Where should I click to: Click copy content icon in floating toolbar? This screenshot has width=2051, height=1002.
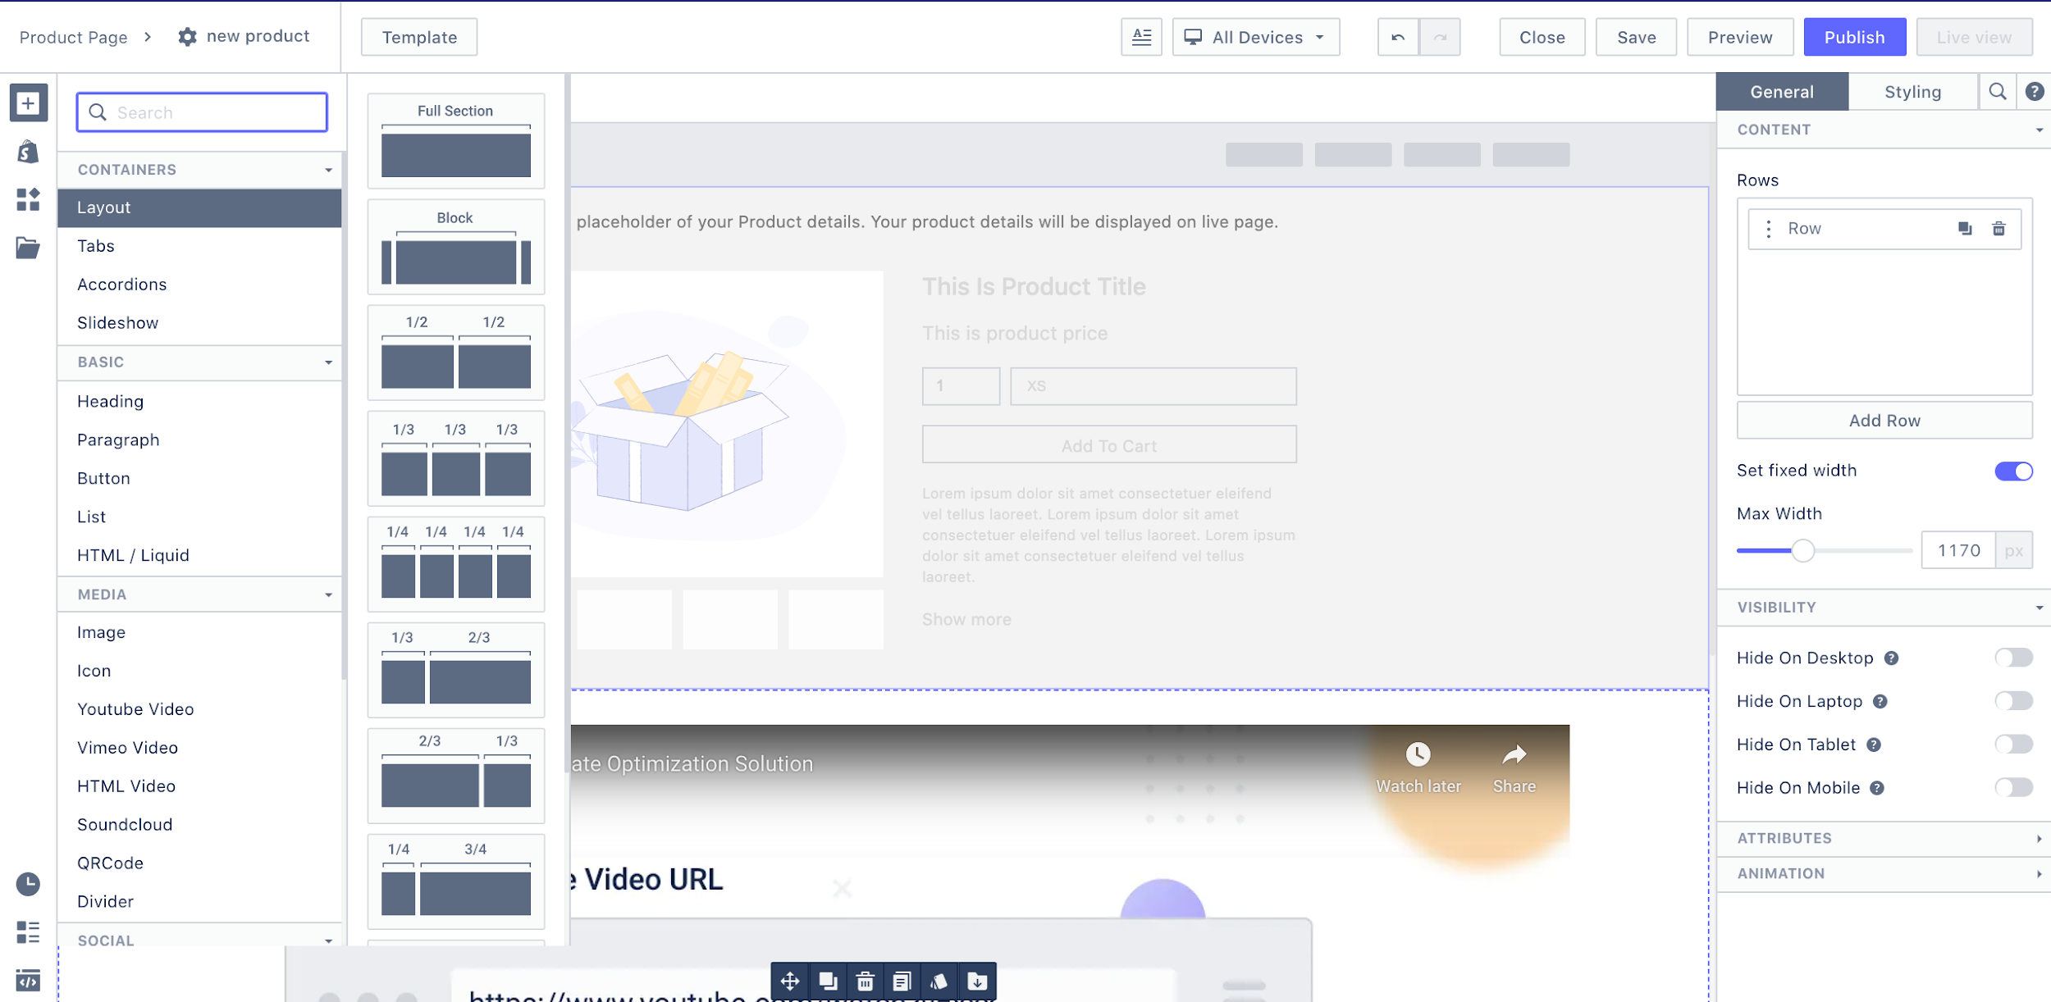(902, 982)
